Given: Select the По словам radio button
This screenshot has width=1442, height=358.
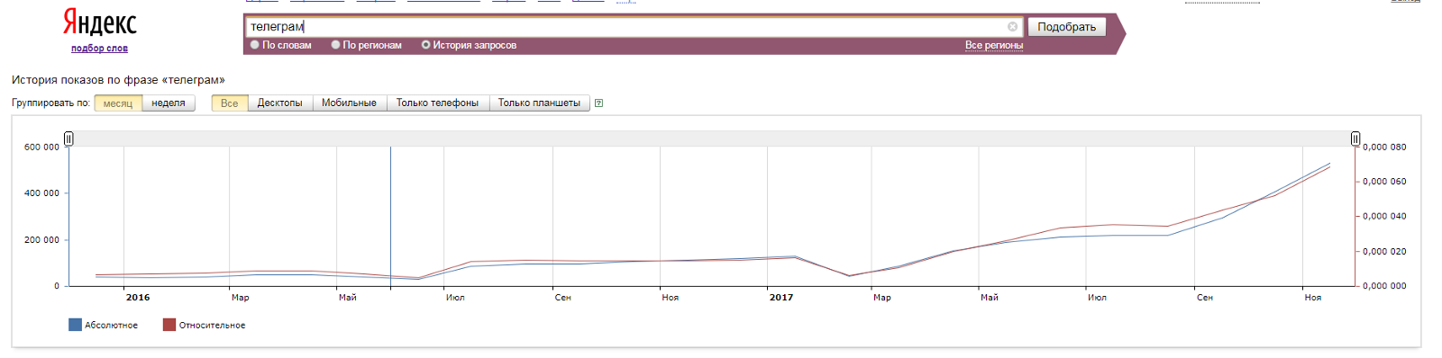Looking at the screenshot, I should tap(255, 45).
